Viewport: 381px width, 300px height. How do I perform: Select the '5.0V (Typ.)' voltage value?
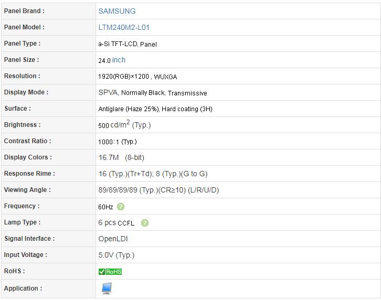point(117,255)
